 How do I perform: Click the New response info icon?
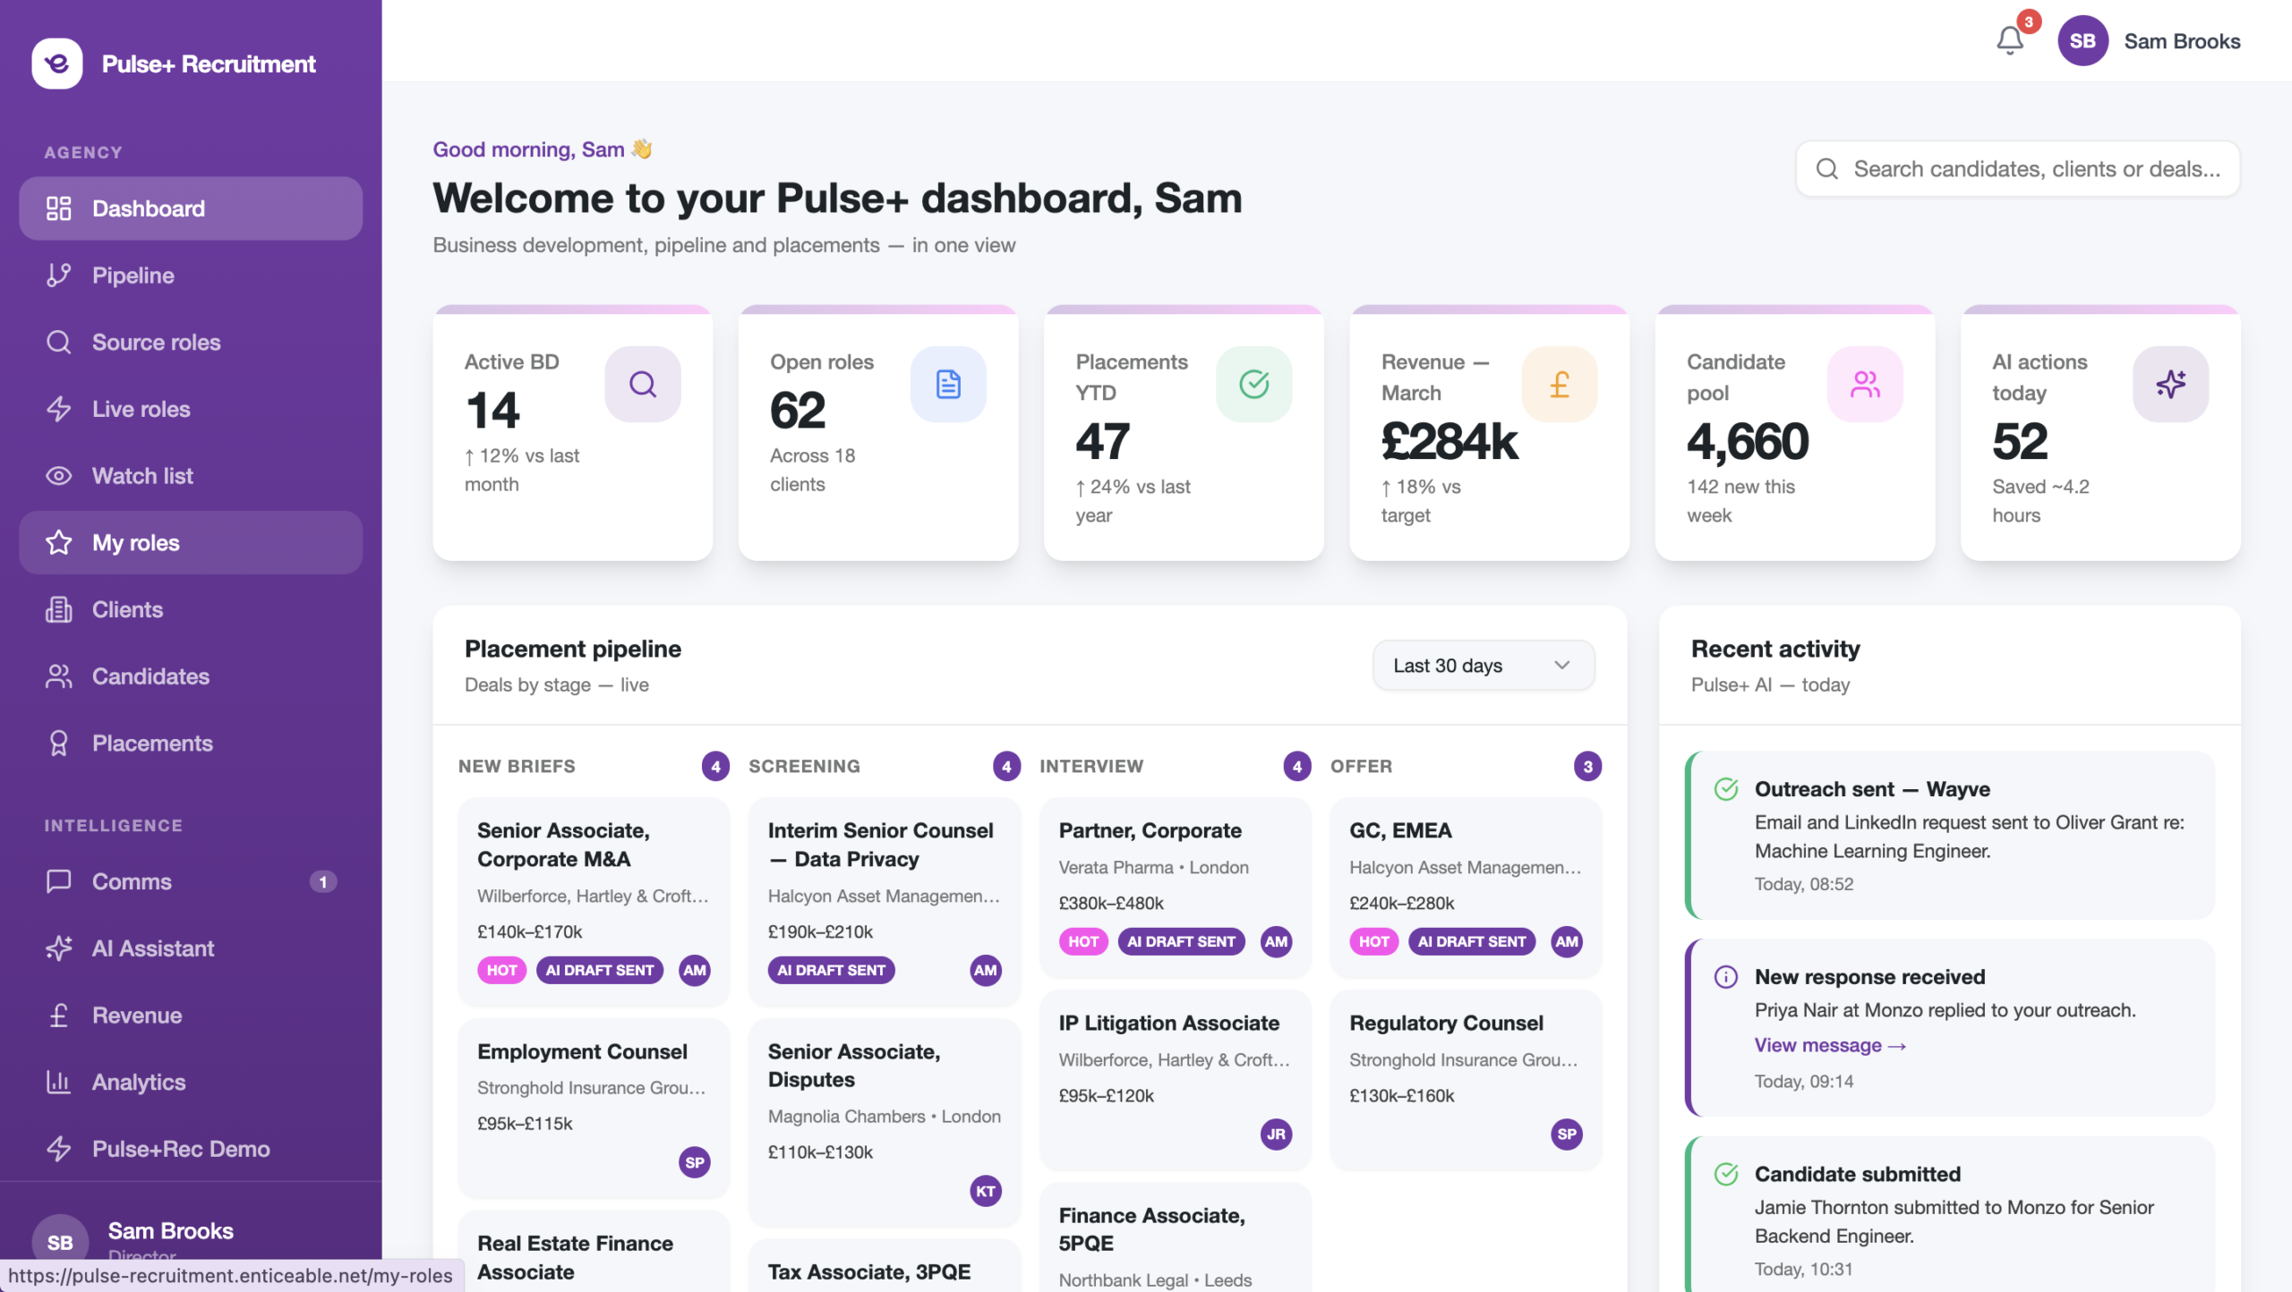click(x=1726, y=977)
